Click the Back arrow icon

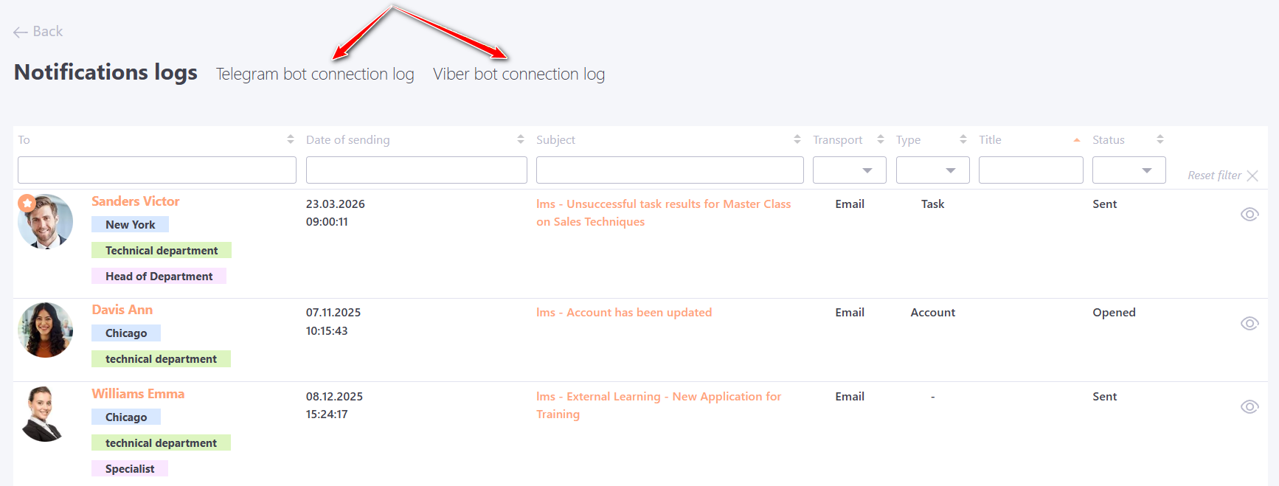pyautogui.click(x=21, y=32)
